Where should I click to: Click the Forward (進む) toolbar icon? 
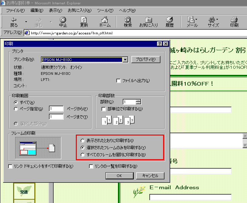(x=39, y=22)
